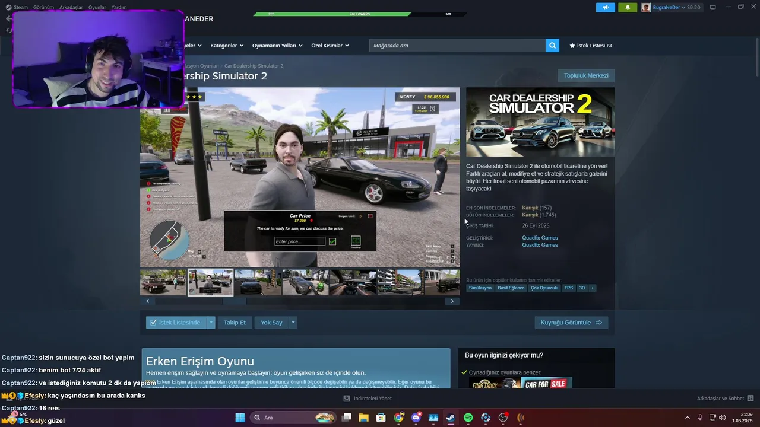Click the $8.20 wallet balance
The width and height of the screenshot is (760, 427).
(693, 7)
